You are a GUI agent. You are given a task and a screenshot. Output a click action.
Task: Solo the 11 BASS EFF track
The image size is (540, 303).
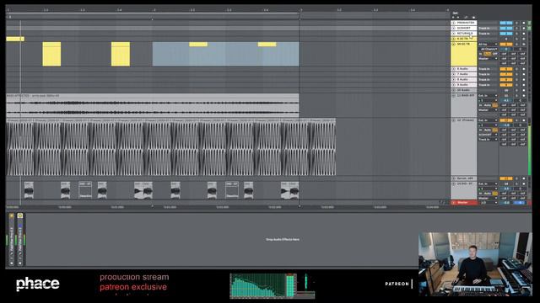point(516,95)
